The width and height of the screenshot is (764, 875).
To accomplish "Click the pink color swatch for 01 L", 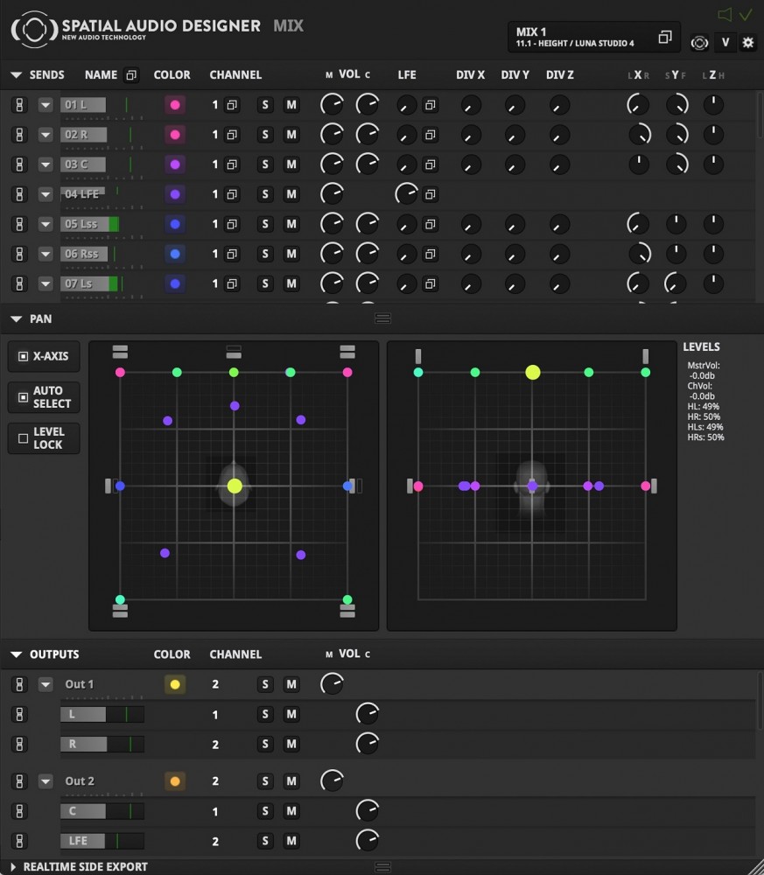I will (x=175, y=105).
